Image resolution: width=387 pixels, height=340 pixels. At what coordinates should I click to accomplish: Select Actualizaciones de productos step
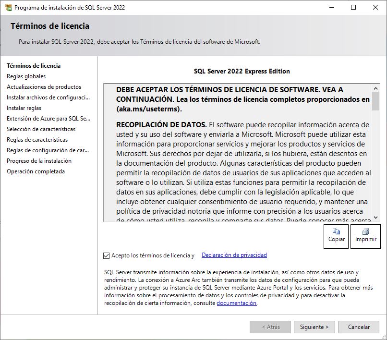point(44,87)
